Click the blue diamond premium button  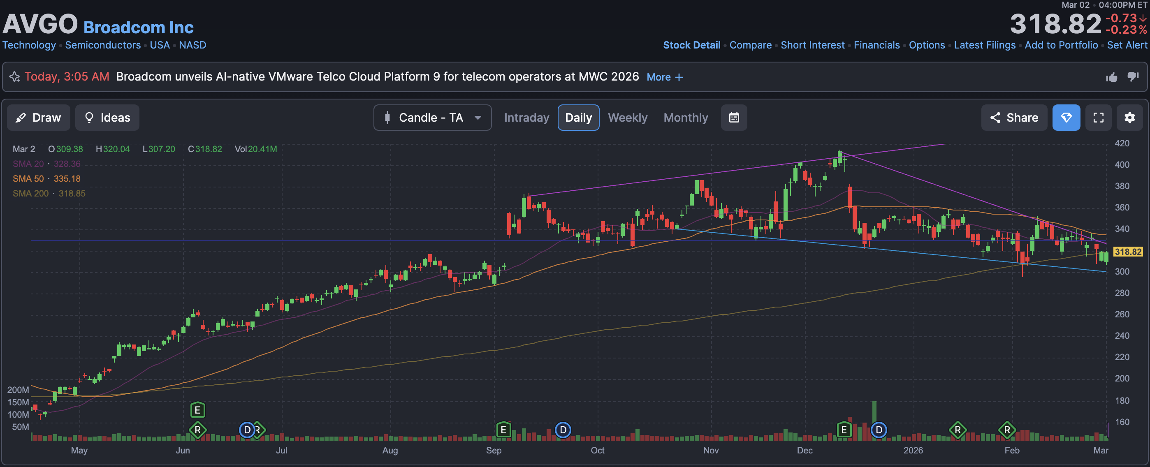(1066, 118)
